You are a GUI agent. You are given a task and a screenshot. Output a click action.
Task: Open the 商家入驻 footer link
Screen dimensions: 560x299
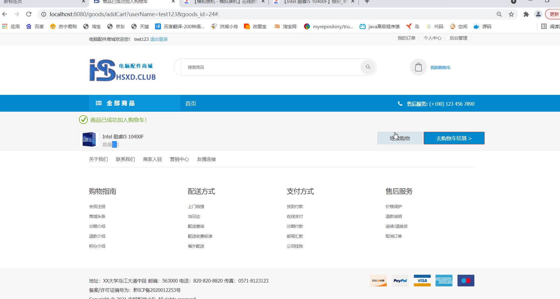(153, 159)
